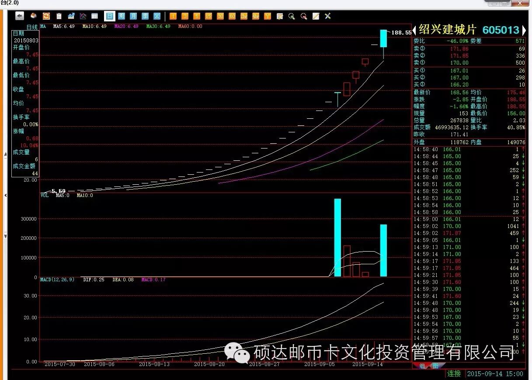Click the DIF:0.25 value label
The height and width of the screenshot is (380, 532).
pos(94,280)
